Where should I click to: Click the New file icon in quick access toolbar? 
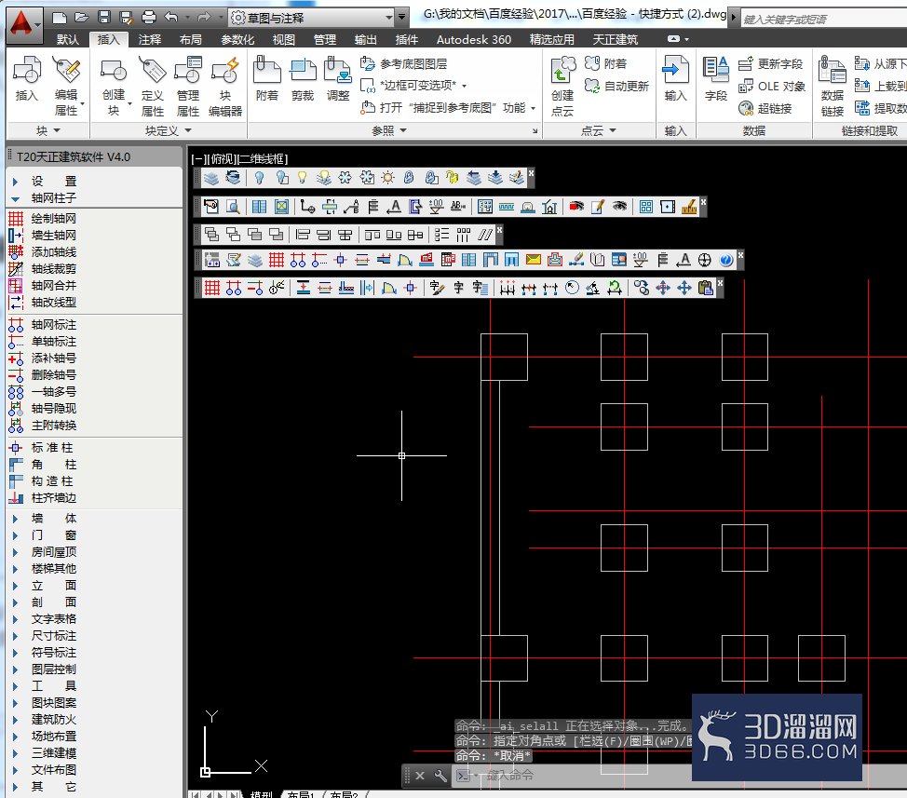(59, 18)
